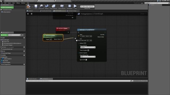Screen dimensions: 170x95
Task: Click the Add Component button
Action: (x=7, y=7)
